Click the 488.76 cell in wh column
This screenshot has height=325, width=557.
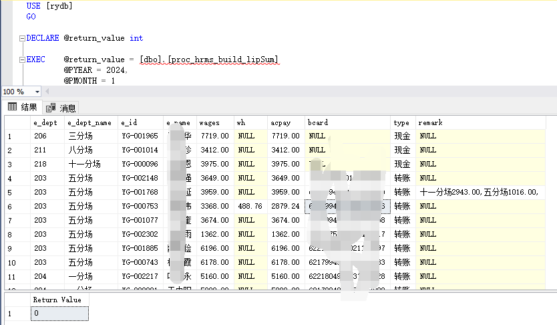point(250,206)
